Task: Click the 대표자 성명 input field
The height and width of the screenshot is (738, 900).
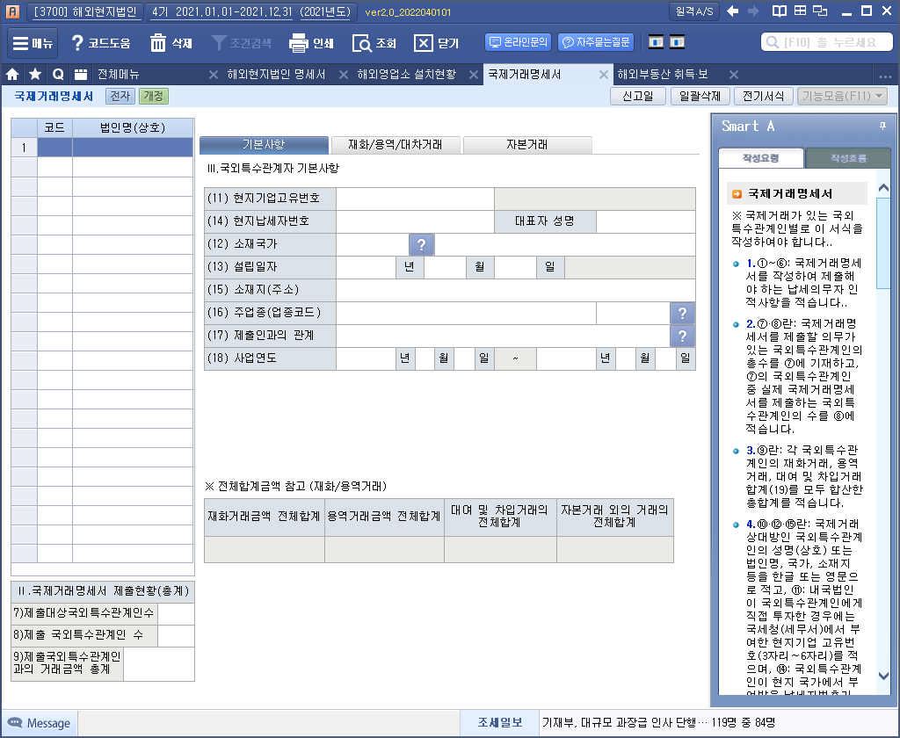Action: tap(646, 221)
